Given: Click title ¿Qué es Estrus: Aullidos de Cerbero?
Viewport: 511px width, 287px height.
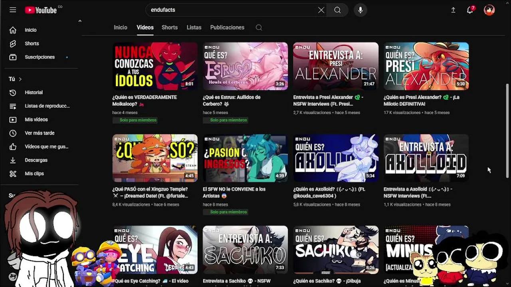Looking at the screenshot, I should [x=232, y=100].
